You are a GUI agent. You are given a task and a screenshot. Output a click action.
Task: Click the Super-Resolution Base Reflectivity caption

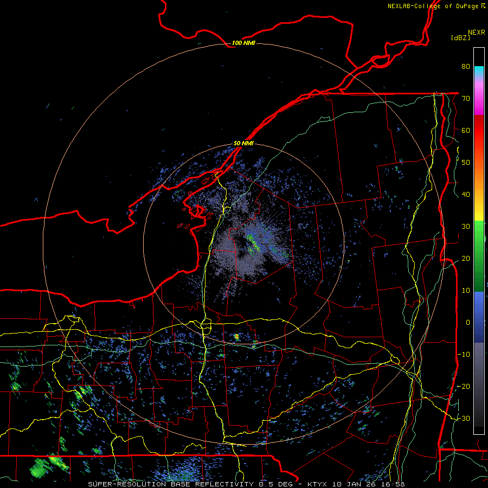point(171,484)
